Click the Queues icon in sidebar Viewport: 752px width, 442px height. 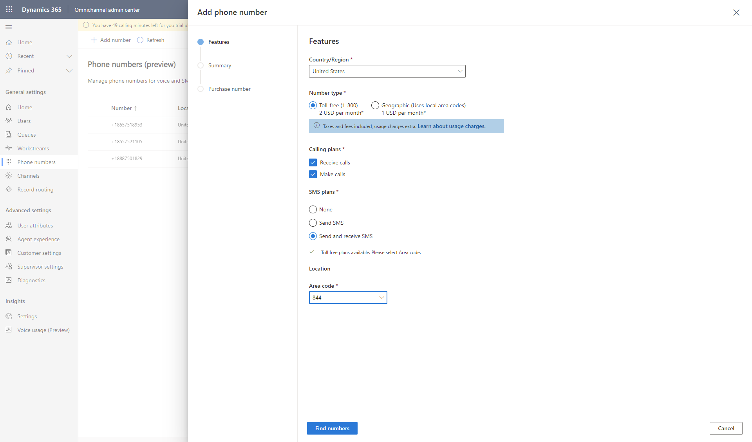[8, 134]
